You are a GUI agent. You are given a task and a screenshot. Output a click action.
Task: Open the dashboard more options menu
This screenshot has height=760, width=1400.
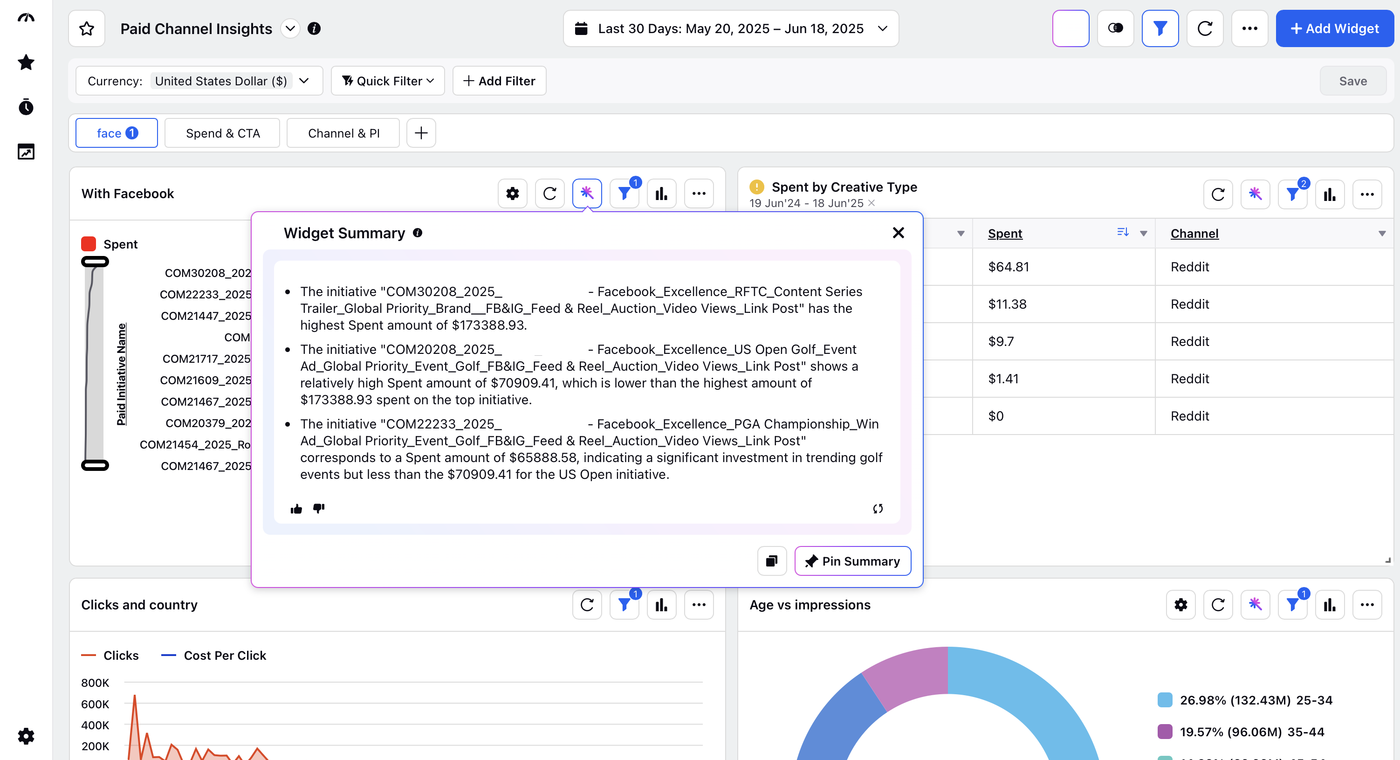(1249, 28)
